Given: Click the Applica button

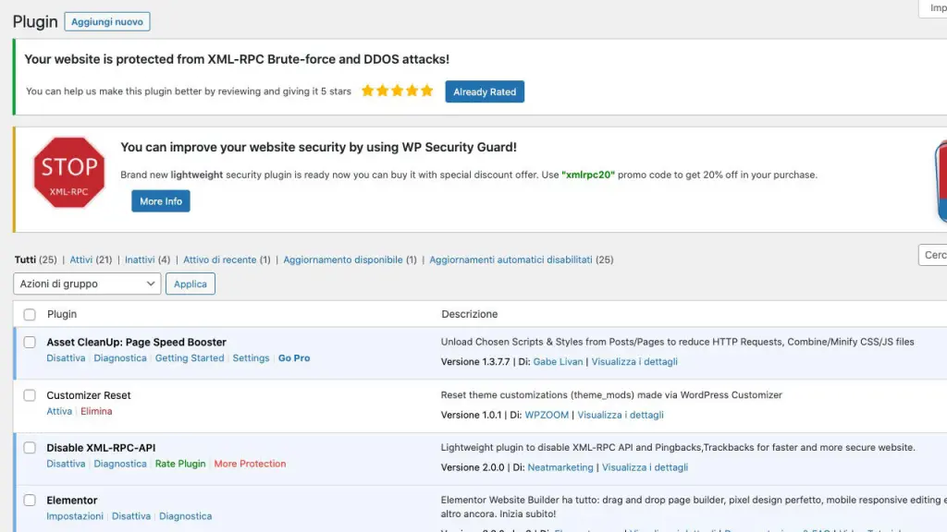Looking at the screenshot, I should 191,284.
